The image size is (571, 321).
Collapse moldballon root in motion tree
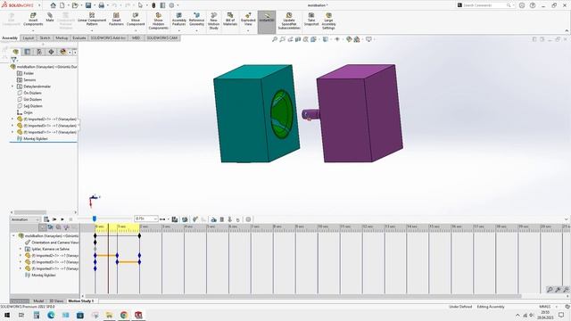(x=14, y=235)
